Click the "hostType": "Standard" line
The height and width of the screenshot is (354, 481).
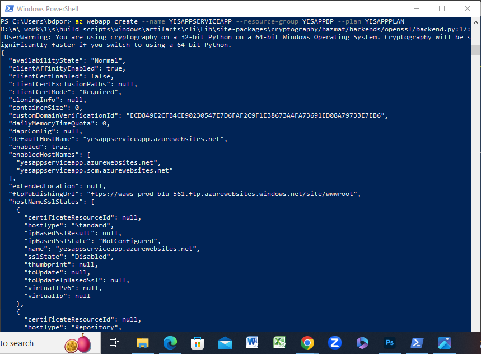pyautogui.click(x=69, y=226)
